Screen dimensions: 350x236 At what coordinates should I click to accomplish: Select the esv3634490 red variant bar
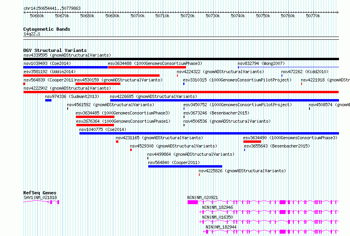coord(252,142)
